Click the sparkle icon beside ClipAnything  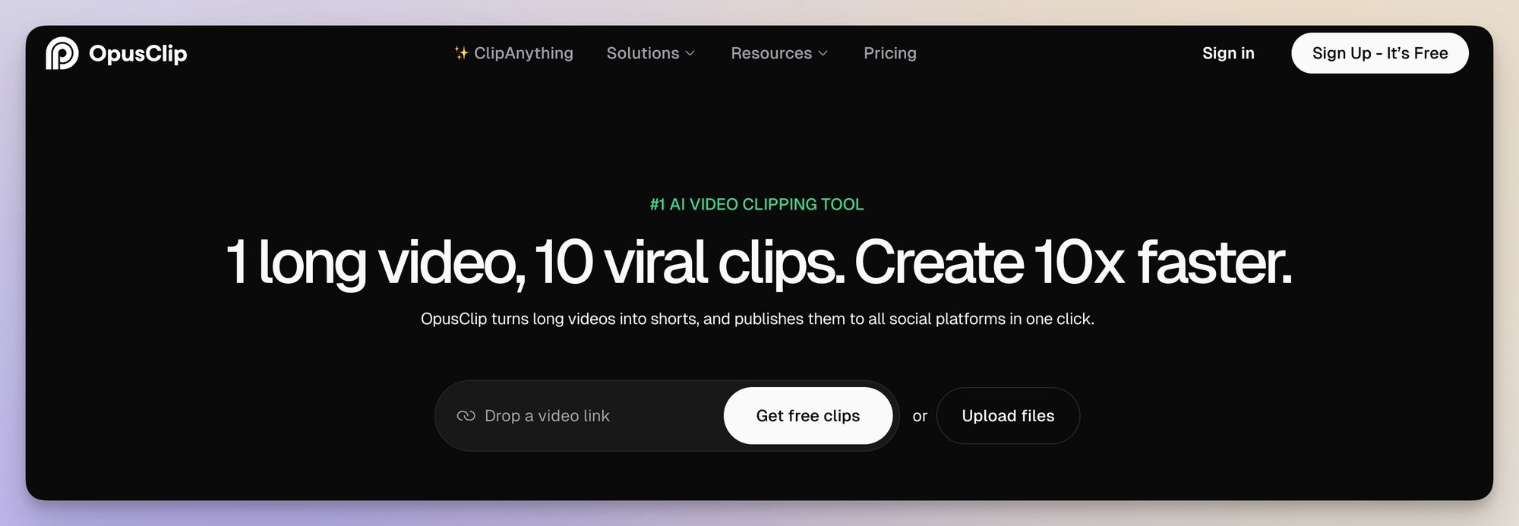click(461, 52)
